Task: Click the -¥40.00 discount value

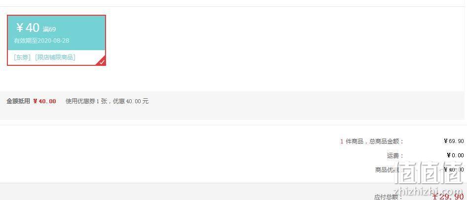Action: [452, 170]
